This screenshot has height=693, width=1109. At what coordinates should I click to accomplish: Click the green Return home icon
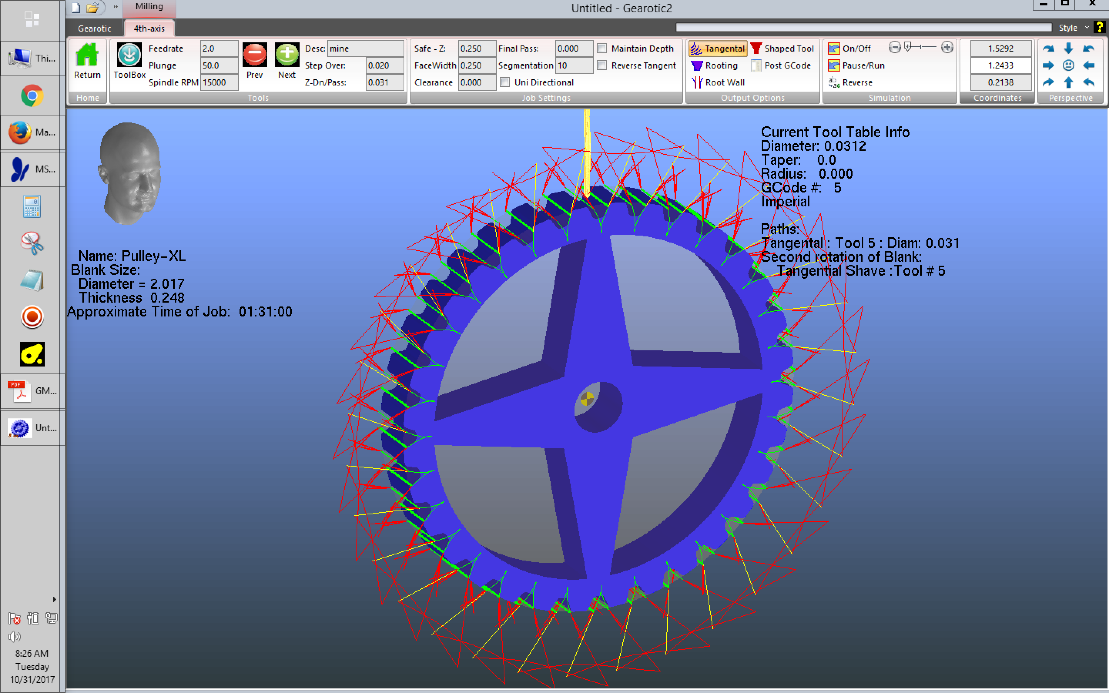87,55
